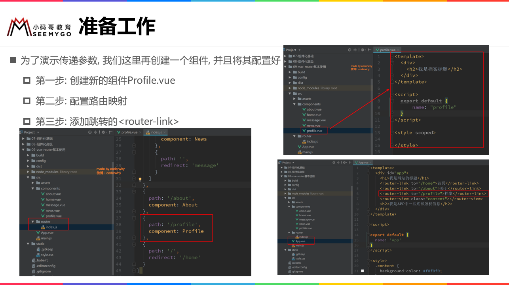Click hide-panel icon in index.js screenshot project toolbar
Image resolution: width=509 pixels, height=285 pixels.
point(111,132)
